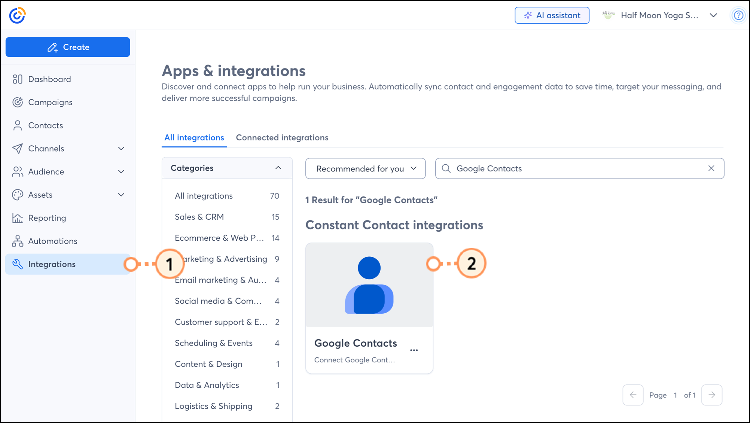Expand the Channels sidebar section
Screen dimensions: 750x423
(x=121, y=149)
